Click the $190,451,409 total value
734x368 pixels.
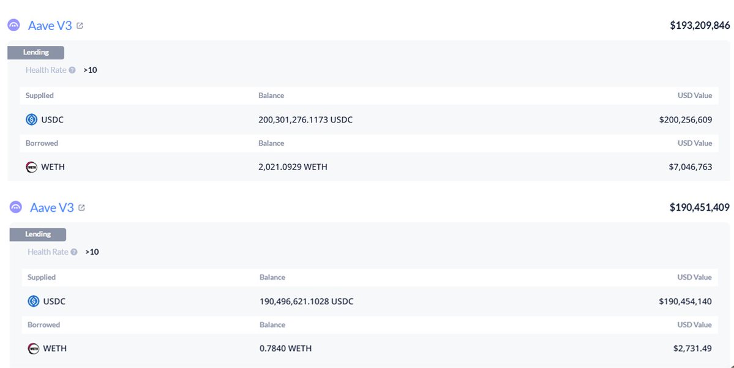699,208
